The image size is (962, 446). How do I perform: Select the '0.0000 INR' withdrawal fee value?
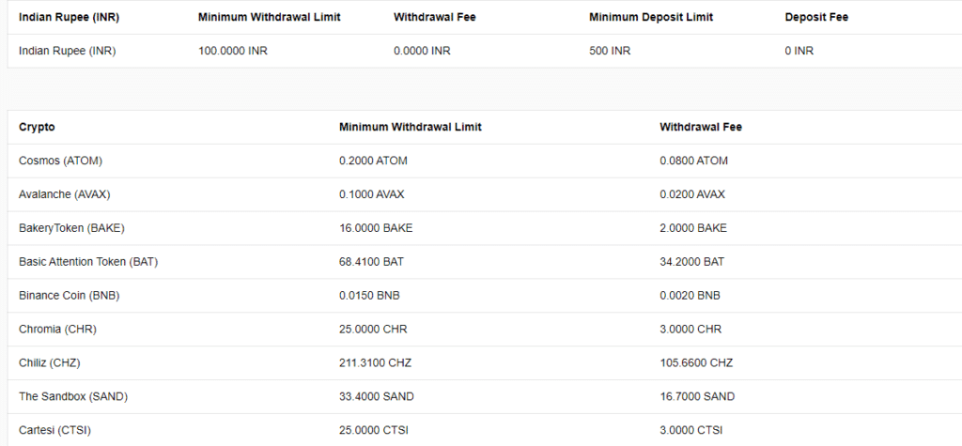pos(422,51)
